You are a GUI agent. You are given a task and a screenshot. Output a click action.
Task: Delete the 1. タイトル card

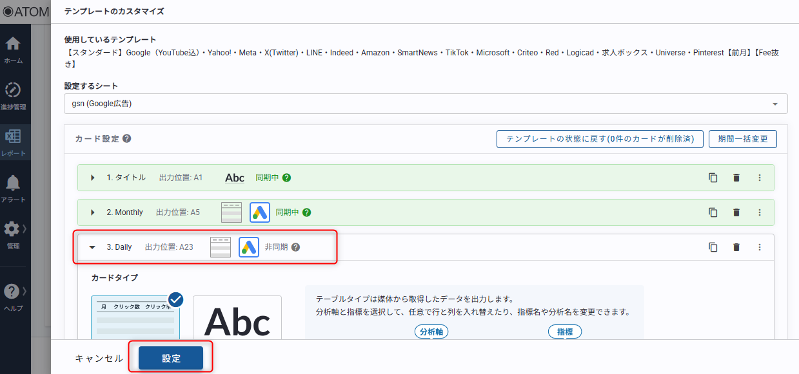click(x=736, y=178)
